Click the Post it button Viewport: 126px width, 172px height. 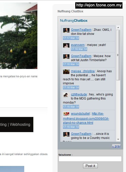tap(90, 166)
